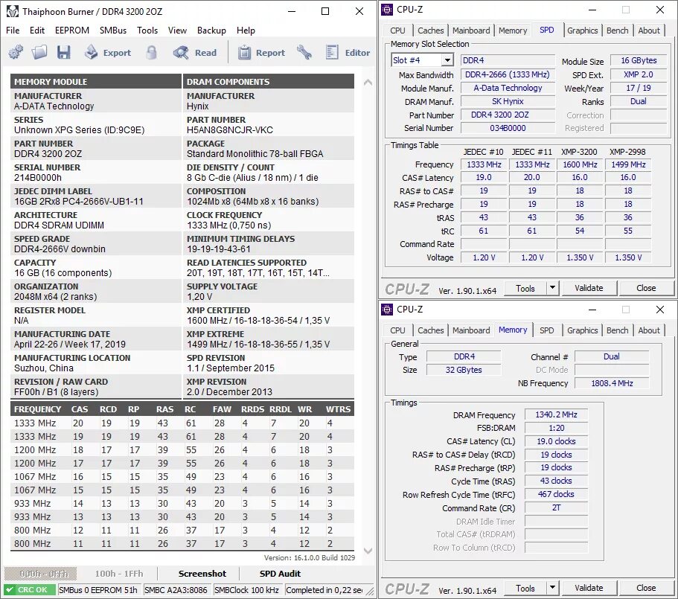678x599 pixels.
Task: Click scroll down arrow in Thaiphoon report
Action: coord(368,551)
